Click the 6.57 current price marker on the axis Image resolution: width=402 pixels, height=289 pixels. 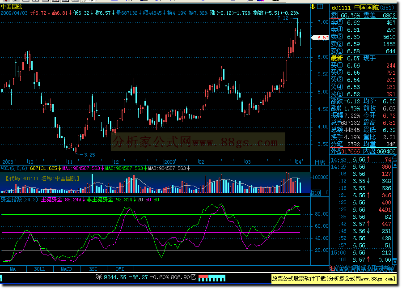tap(320, 38)
